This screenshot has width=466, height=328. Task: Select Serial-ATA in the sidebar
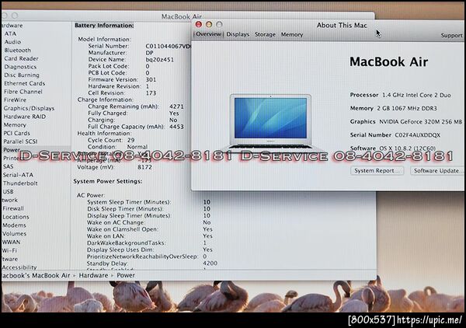point(18,175)
